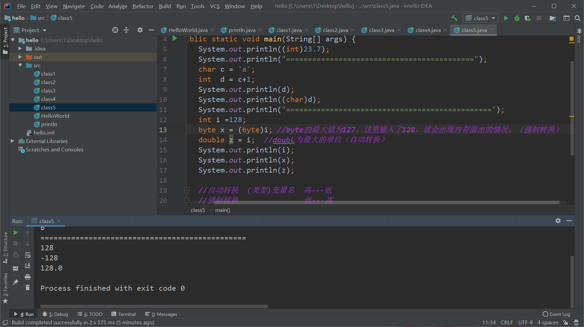Image resolution: width=584 pixels, height=327 pixels.
Task: Click the locate-file crosshair icon in Project panel
Action: [x=115, y=30]
